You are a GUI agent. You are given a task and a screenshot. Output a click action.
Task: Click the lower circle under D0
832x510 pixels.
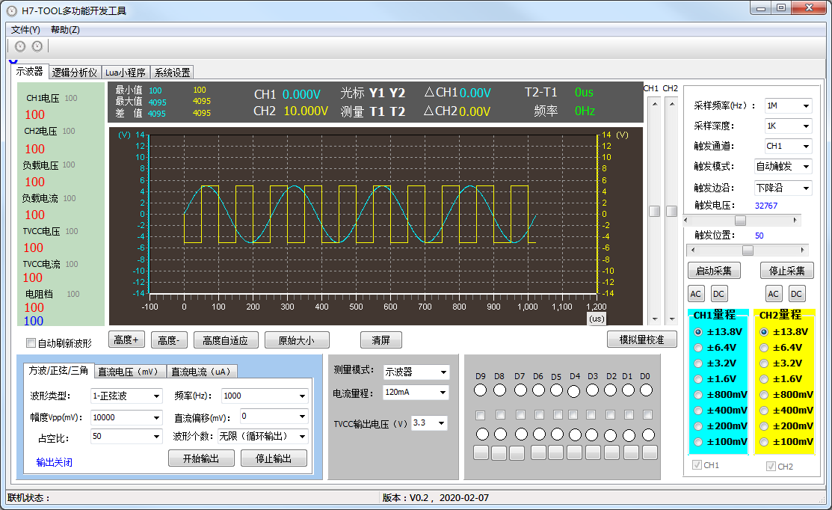pos(648,434)
